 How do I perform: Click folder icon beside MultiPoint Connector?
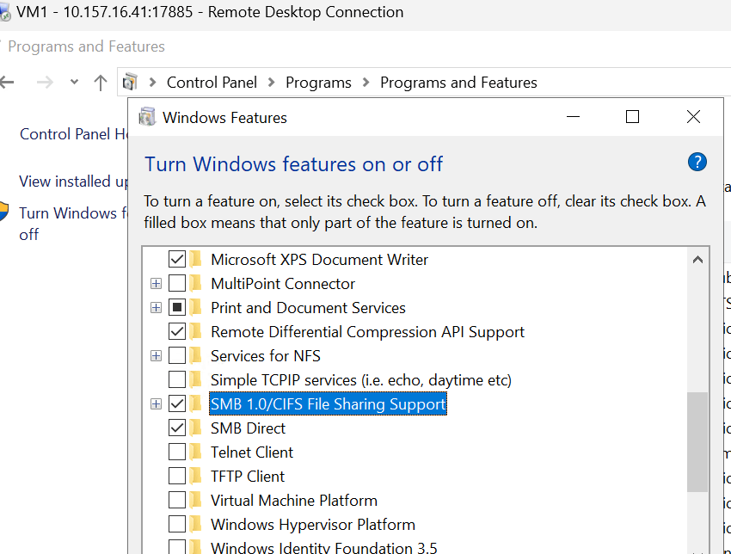[196, 283]
